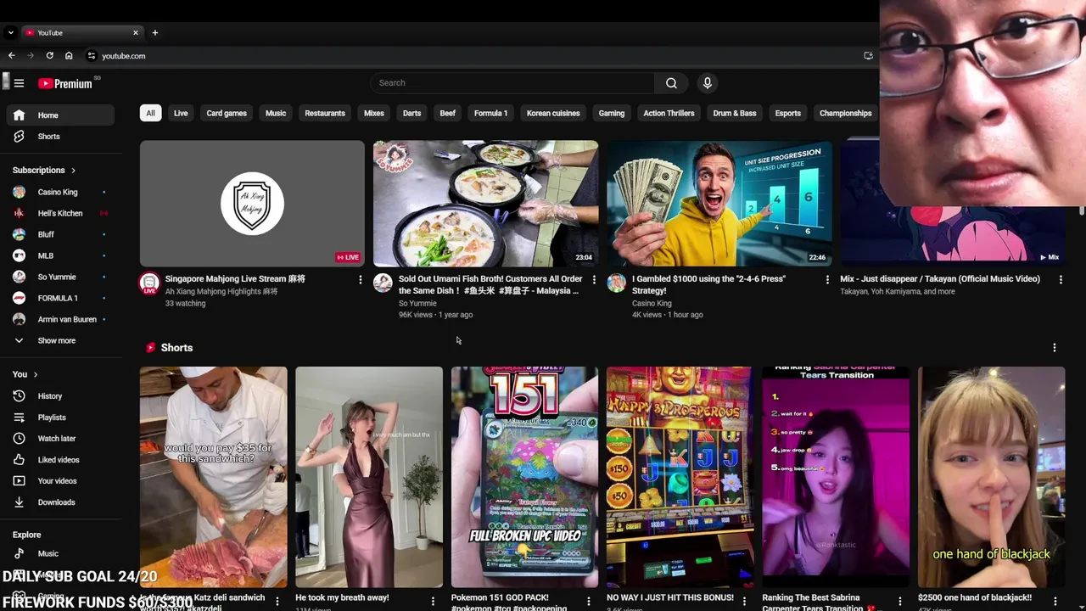1086x611 pixels.
Task: Open Liked videos
Action: coord(60,460)
